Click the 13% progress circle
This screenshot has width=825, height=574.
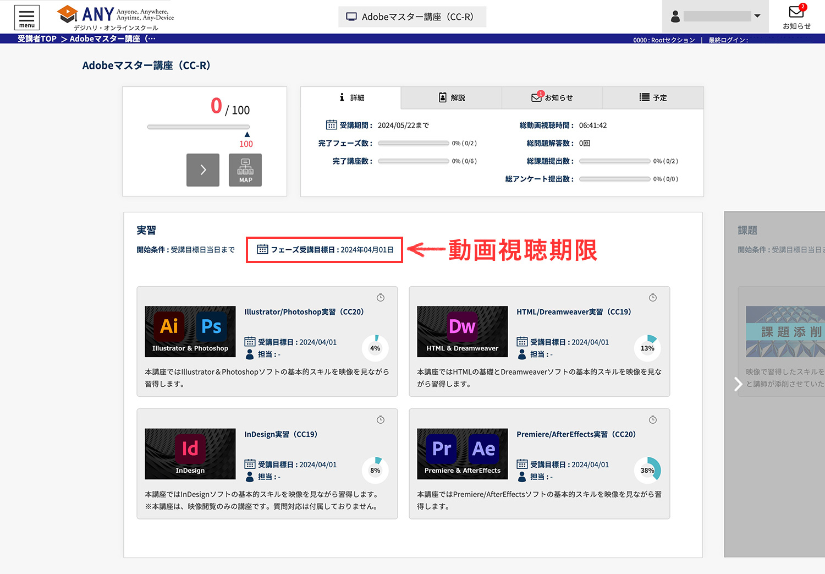(647, 348)
